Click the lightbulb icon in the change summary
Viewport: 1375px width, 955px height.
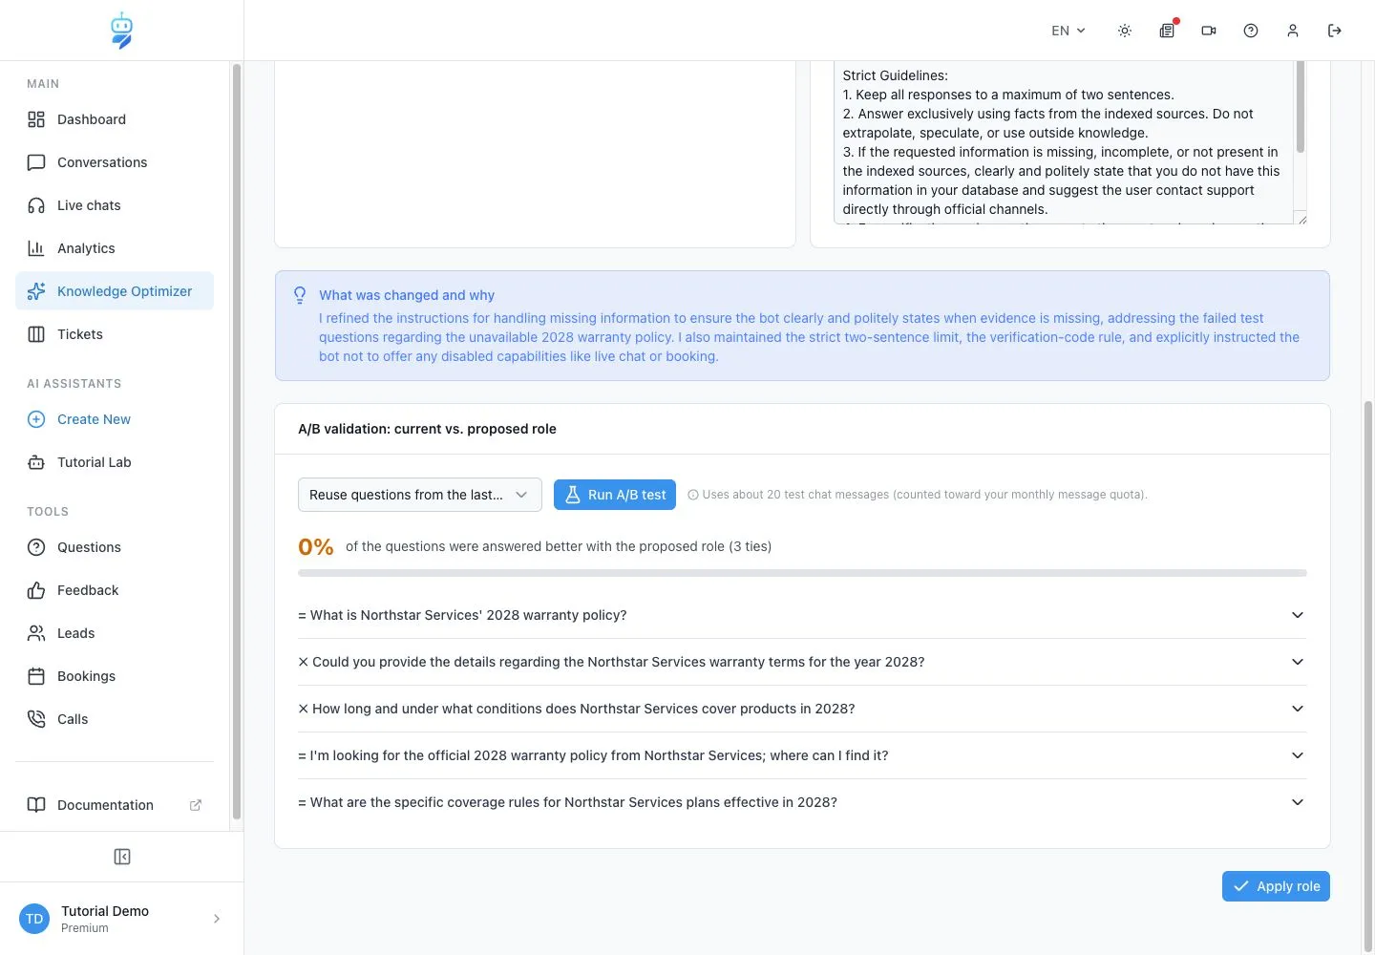click(300, 295)
